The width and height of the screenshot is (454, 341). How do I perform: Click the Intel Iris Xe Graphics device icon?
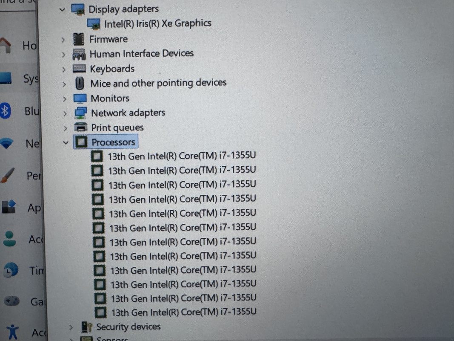pyautogui.click(x=94, y=24)
